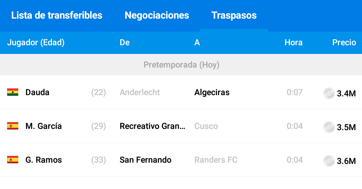Screen dimensions: 362x189
Task: Click the Jugador (Edad) column header
Action: click(x=36, y=42)
